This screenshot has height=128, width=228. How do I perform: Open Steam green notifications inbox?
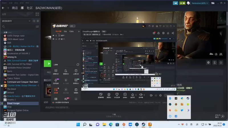(182, 3)
